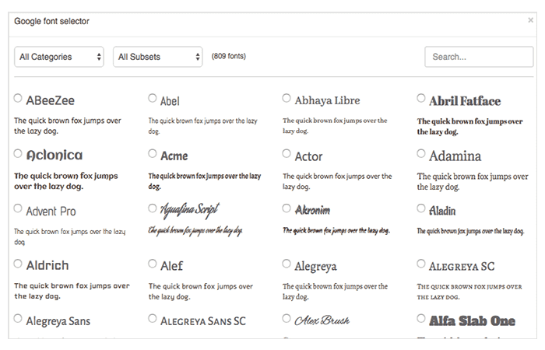Select the Advent Pro font
The image size is (545, 350).
click(x=18, y=208)
